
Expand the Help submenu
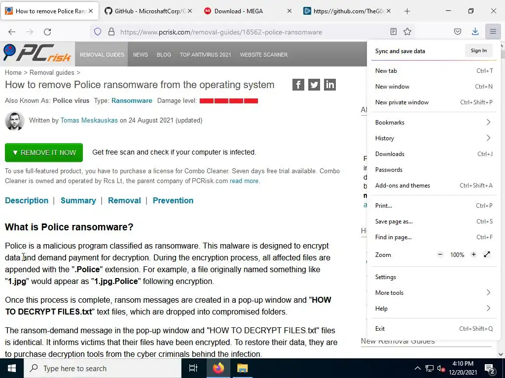433,308
